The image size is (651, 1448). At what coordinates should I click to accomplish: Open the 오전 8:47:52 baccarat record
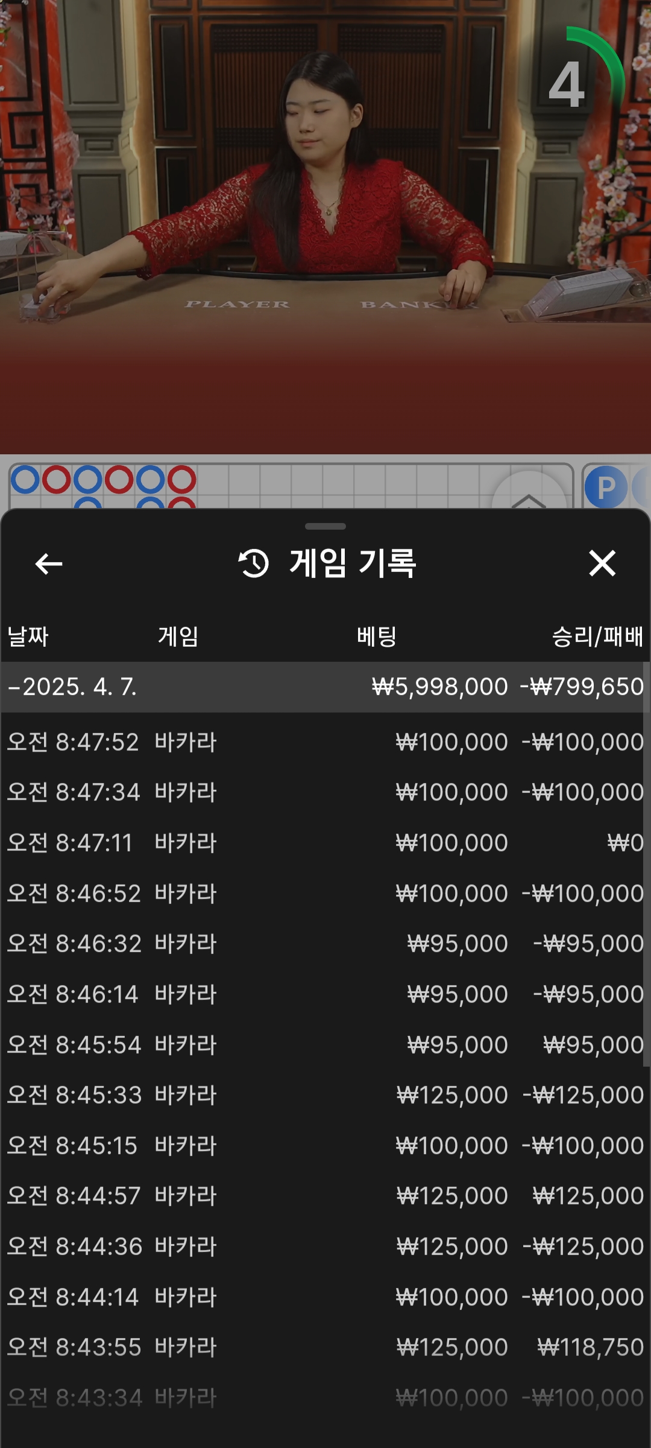point(325,742)
